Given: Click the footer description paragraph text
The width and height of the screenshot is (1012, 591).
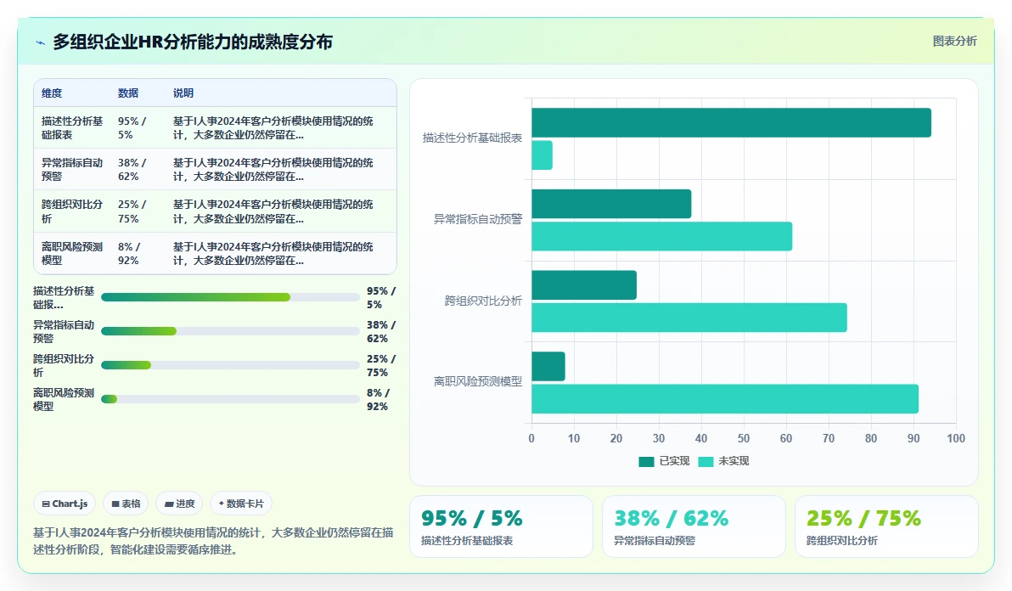Looking at the screenshot, I should coord(213,541).
